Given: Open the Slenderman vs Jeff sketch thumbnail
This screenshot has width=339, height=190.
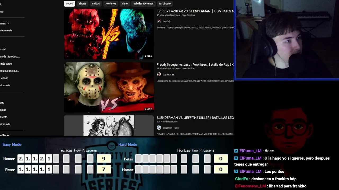Looking at the screenshot, I should 109,126.
